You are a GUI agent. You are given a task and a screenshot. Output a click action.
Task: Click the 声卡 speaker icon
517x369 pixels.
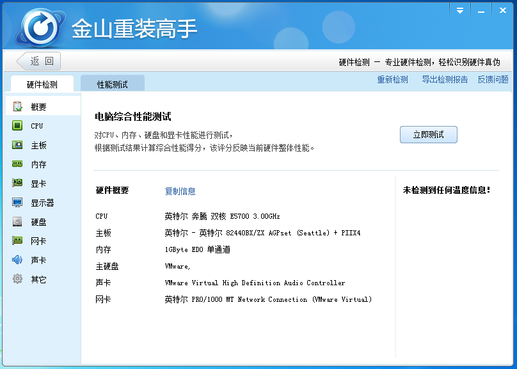tap(17, 260)
